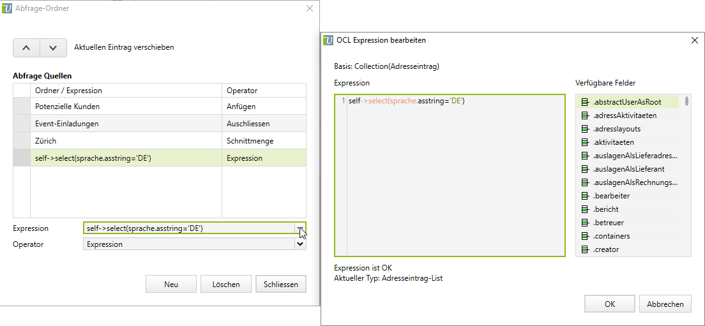Cancel editing with Abbrechen button
Image resolution: width=705 pixels, height=326 pixels.
[x=665, y=304]
